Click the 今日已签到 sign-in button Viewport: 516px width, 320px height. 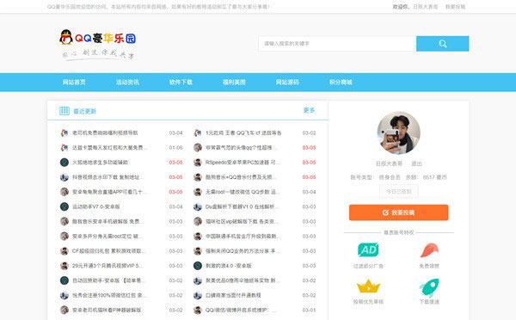[x=398, y=191]
